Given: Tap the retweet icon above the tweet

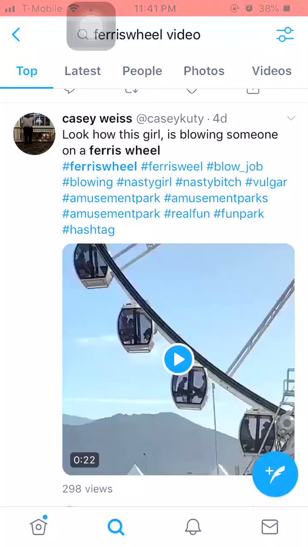Looking at the screenshot, I should pyautogui.click(x=131, y=89).
